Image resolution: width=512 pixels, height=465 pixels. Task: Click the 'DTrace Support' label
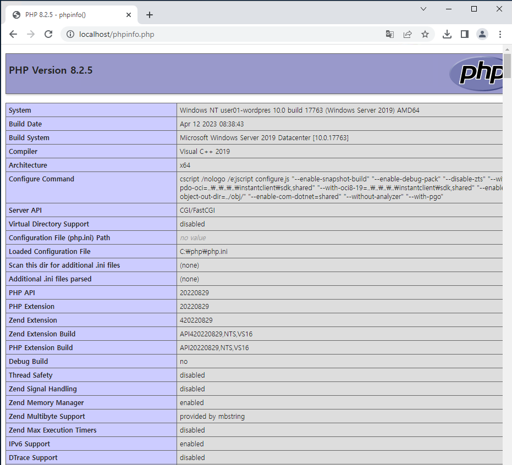click(33, 457)
